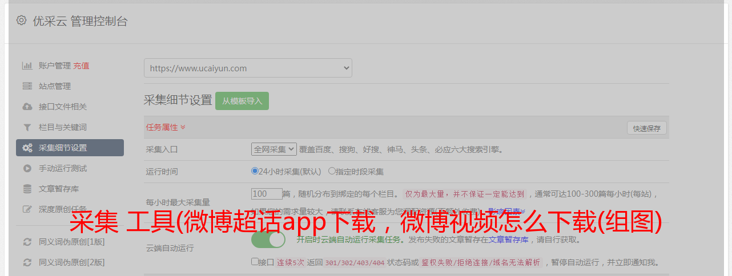Click the 仅为最大量，并不保证一定能达到 note
This screenshot has width=732, height=276.
point(465,194)
